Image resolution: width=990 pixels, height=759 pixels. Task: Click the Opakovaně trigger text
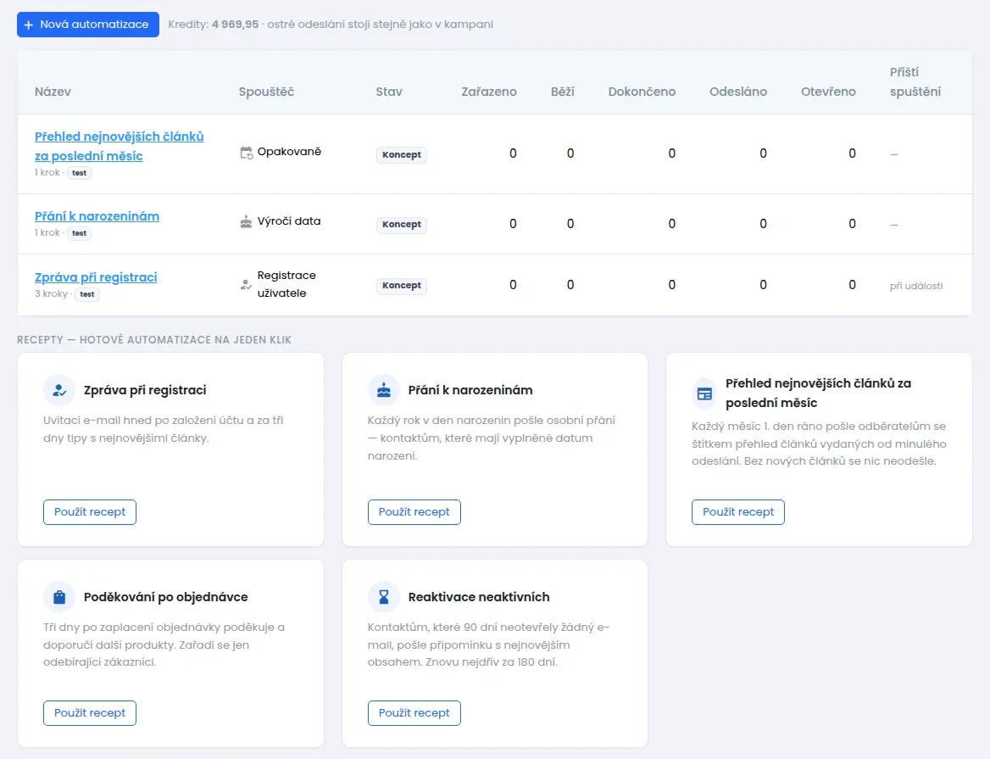289,152
